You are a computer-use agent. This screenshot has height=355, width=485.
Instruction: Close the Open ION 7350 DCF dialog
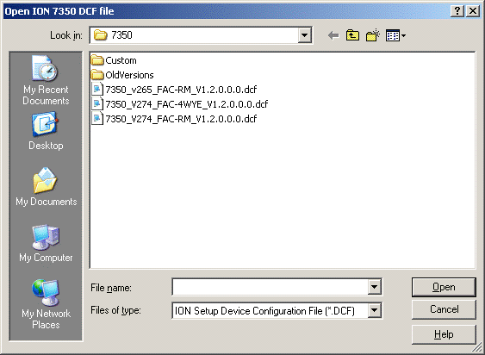point(473,11)
